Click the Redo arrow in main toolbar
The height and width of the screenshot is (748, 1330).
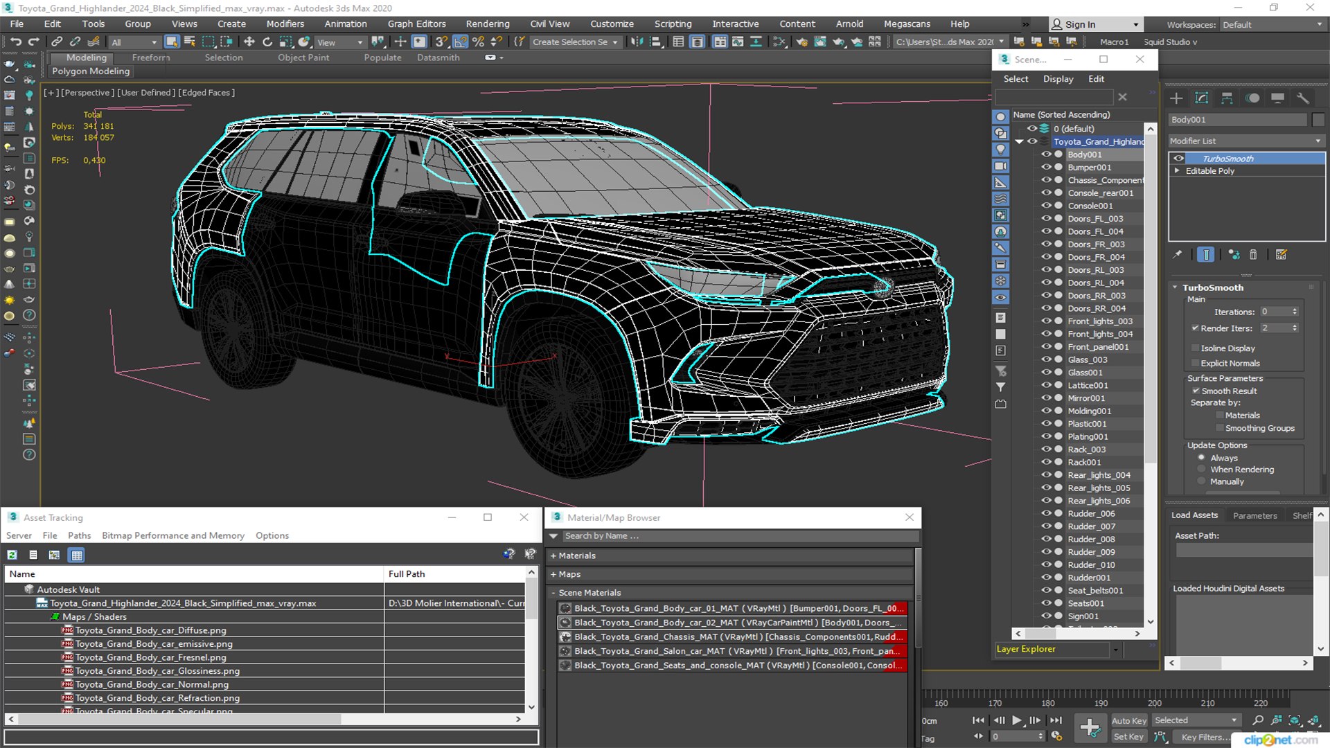33,42
